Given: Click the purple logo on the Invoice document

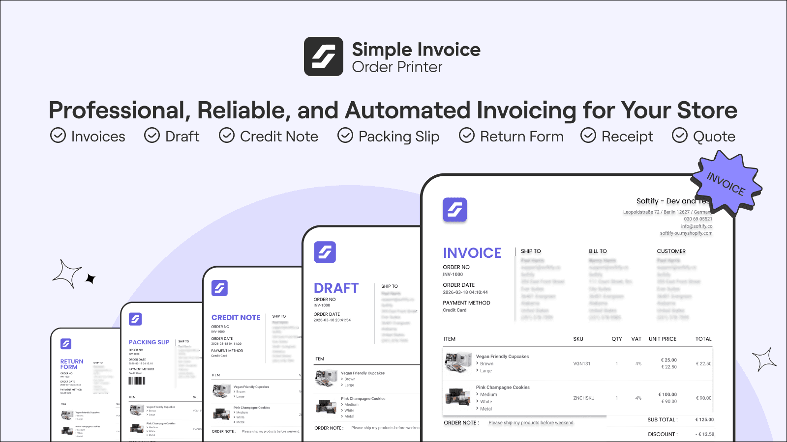Looking at the screenshot, I should click(x=454, y=210).
